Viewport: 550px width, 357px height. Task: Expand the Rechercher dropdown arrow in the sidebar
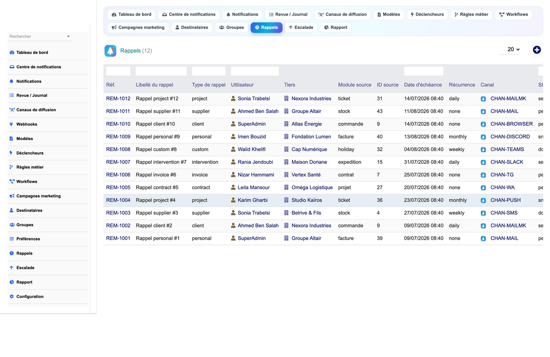pyautogui.click(x=68, y=37)
